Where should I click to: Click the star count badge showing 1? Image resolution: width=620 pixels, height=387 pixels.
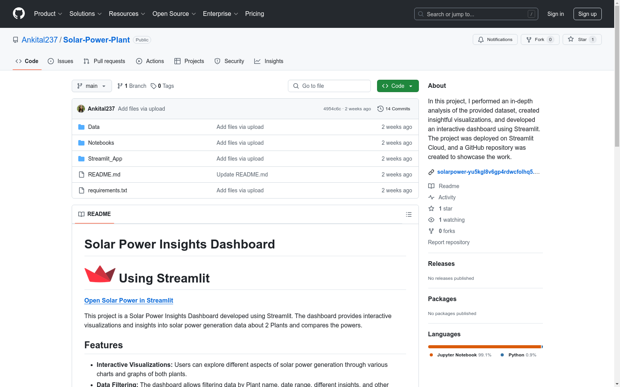click(592, 39)
